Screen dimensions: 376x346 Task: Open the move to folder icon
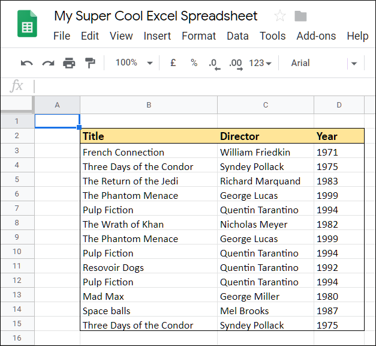(301, 16)
